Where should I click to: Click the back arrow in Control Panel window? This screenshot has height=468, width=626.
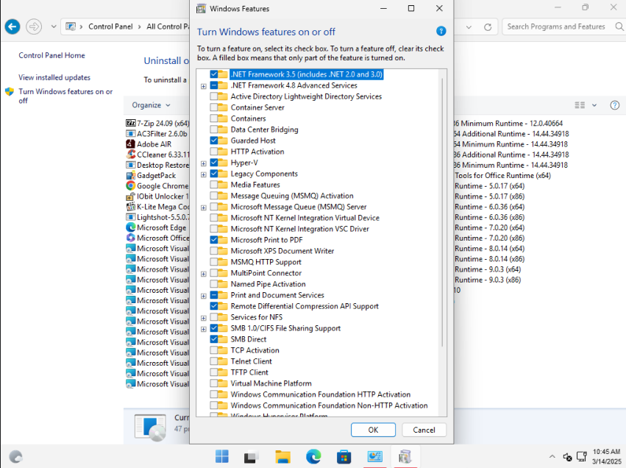click(13, 26)
